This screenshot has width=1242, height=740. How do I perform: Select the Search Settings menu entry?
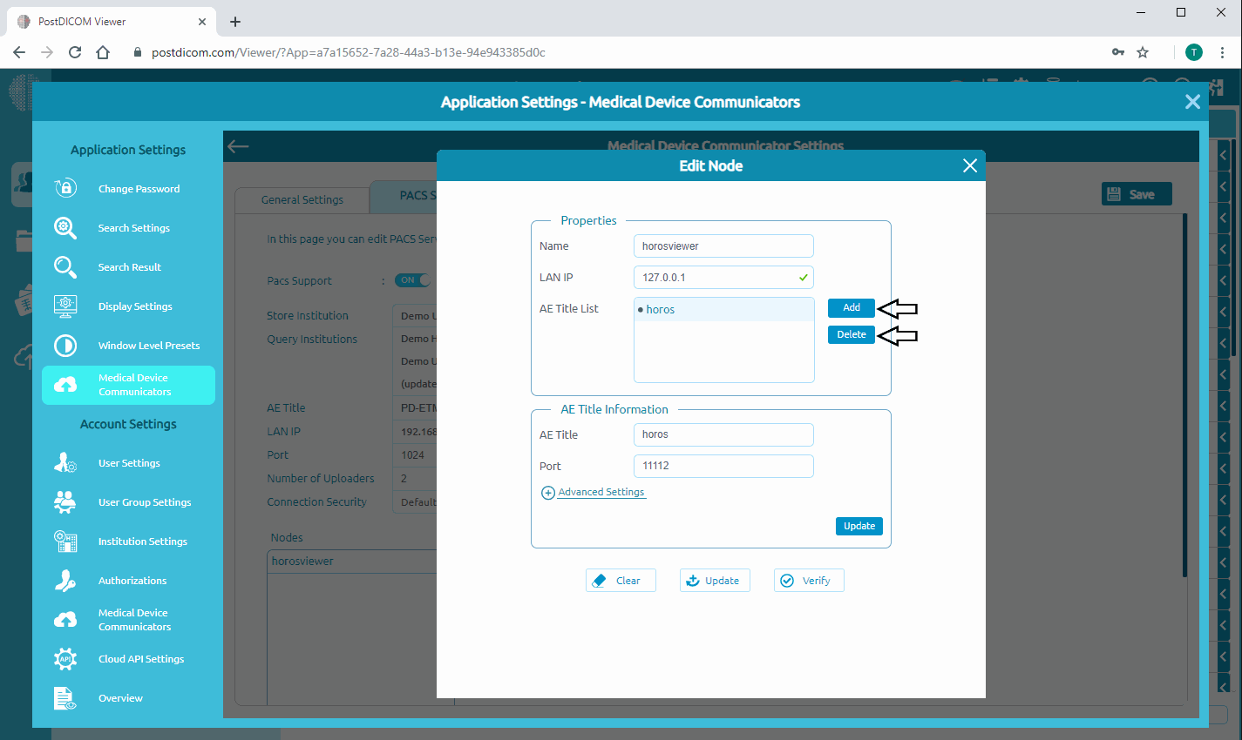coord(128,227)
